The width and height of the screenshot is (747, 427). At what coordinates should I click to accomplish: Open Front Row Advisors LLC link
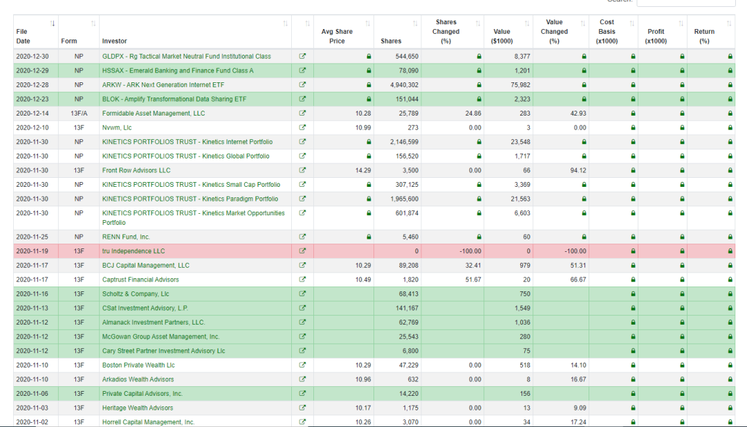tap(136, 170)
